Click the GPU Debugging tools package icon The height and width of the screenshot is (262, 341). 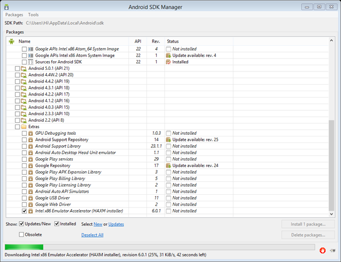click(x=31, y=133)
